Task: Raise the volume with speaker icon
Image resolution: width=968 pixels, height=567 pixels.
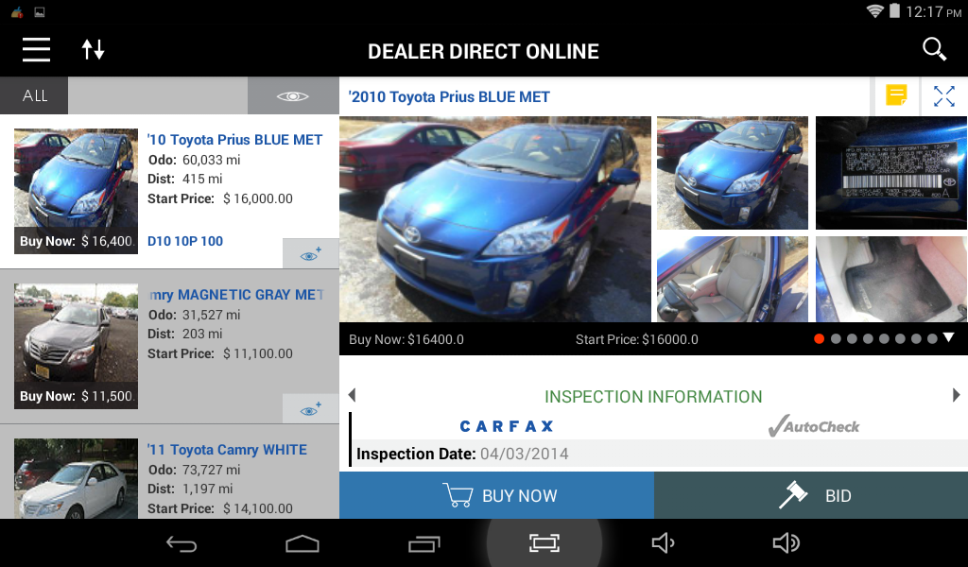Action: (786, 543)
